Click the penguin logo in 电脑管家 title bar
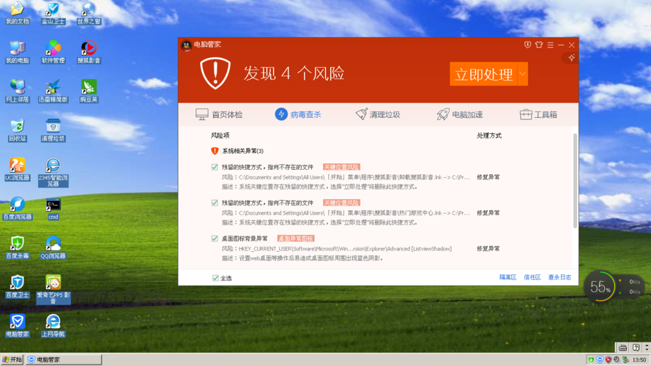Image resolution: width=651 pixels, height=366 pixels. point(187,45)
